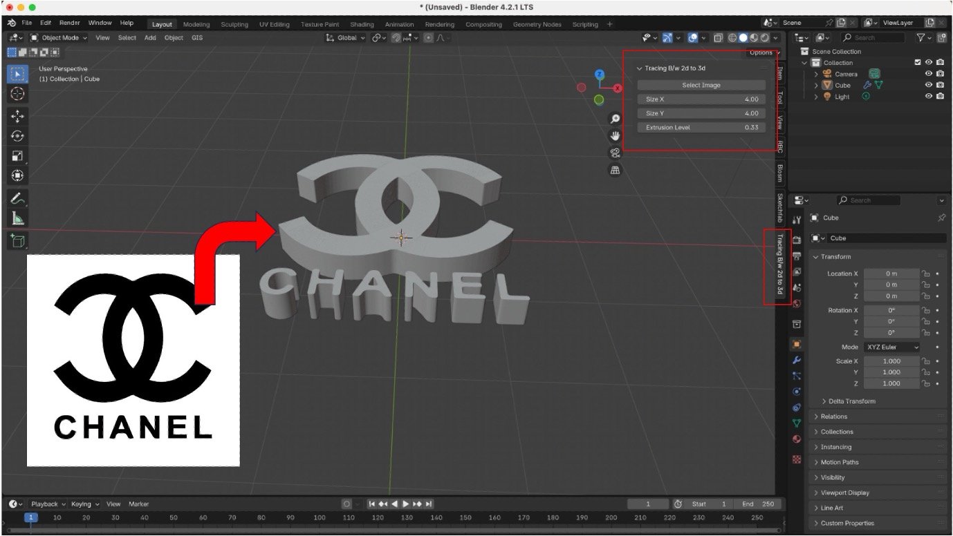Expand the Delta Transform section
The width and height of the screenshot is (953, 536).
point(824,401)
